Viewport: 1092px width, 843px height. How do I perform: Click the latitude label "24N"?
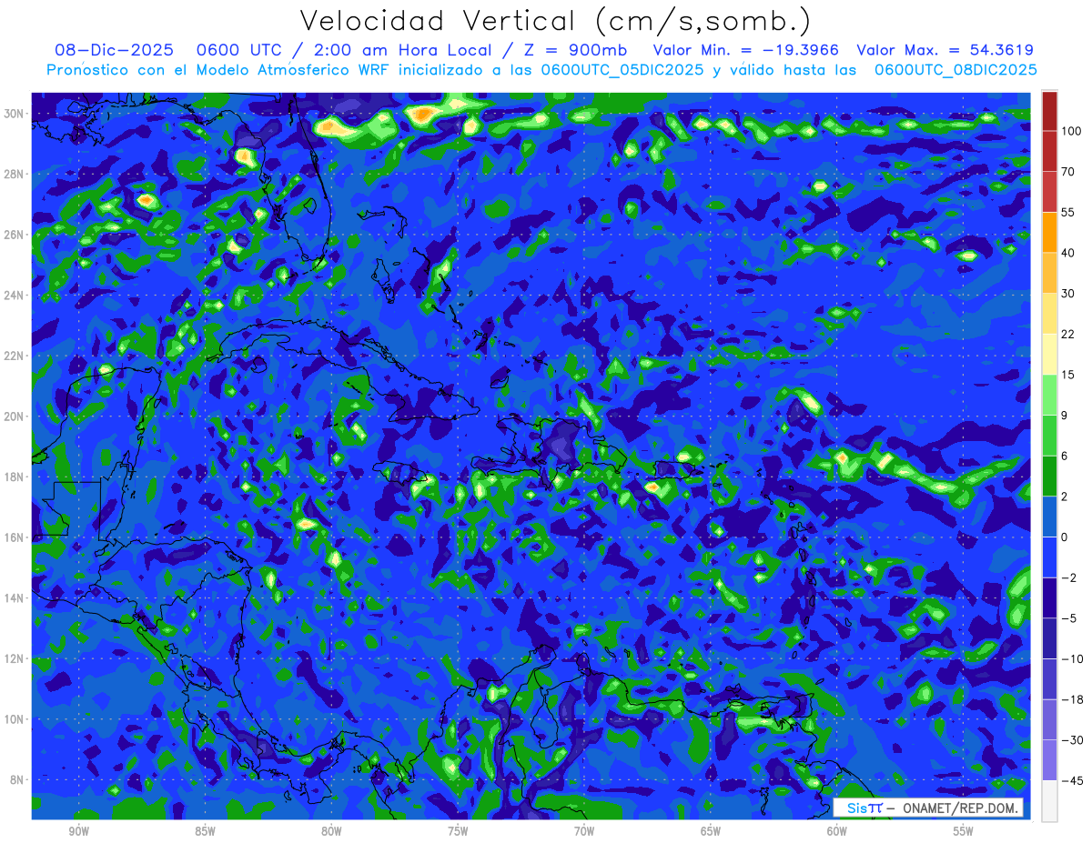click(13, 296)
